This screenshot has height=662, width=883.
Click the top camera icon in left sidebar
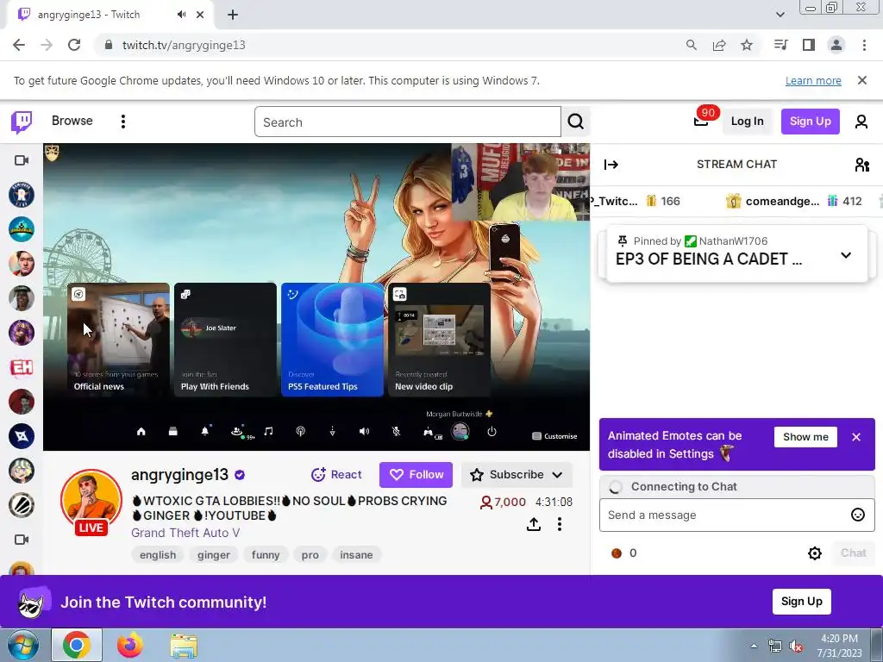point(22,160)
